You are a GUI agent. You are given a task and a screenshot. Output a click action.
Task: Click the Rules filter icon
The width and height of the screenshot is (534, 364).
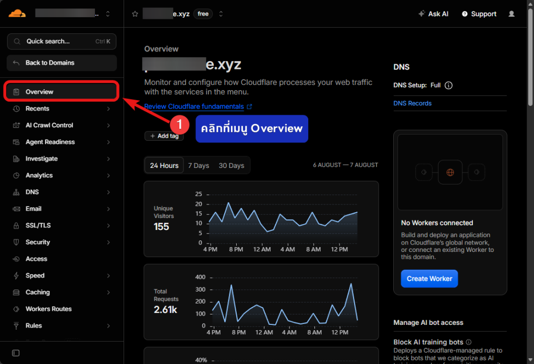(x=16, y=325)
